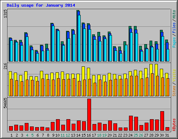Click the cyan Pages bar for day 9
This screenshot has width=178, height=139.
[53, 43]
